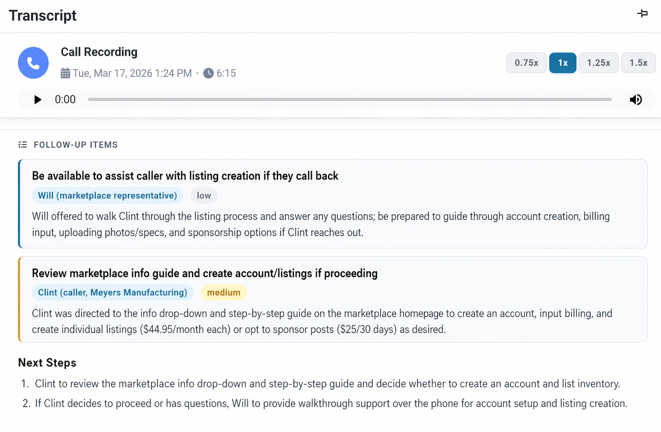This screenshot has width=661, height=432.
Task: Click the pin icon in Transcript header
Action: tap(642, 14)
